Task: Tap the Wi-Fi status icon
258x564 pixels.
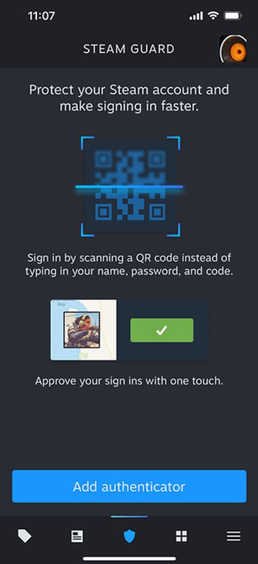Action: [x=213, y=16]
